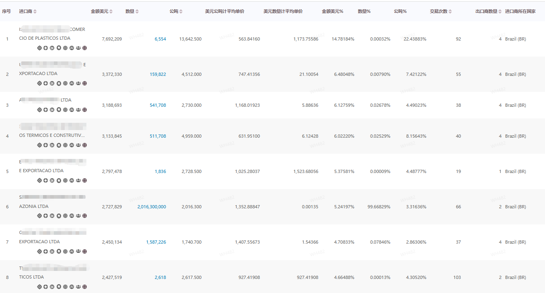Sort by 出口商数量 column arrows
This screenshot has width=545, height=293.
point(500,12)
